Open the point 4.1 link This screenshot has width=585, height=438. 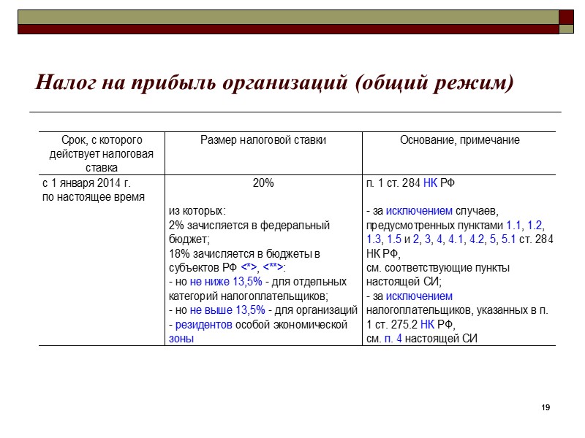coord(455,239)
